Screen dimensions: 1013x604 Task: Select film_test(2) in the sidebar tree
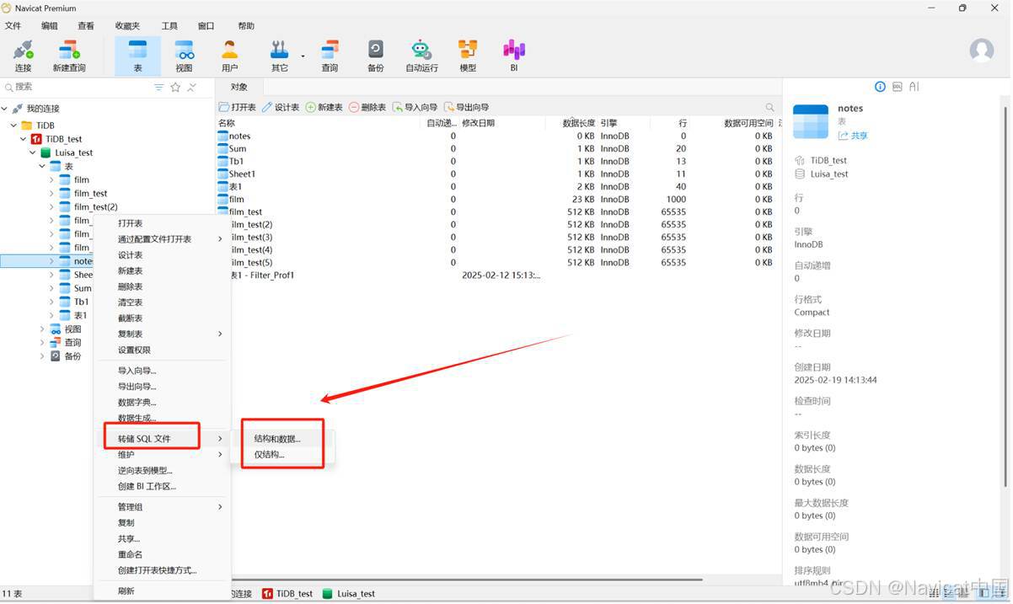95,207
